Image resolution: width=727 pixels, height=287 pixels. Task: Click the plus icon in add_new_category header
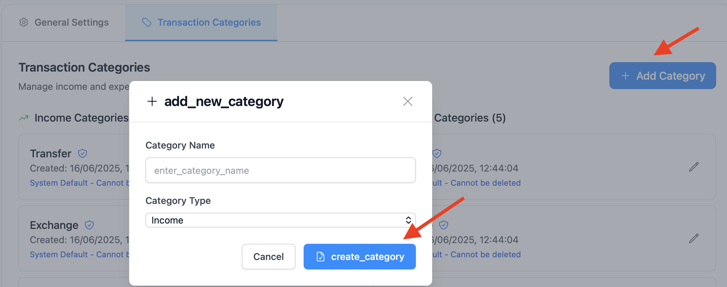[152, 101]
